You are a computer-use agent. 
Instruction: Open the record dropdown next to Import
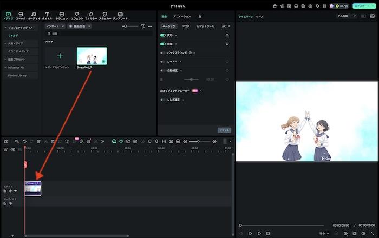(x=89, y=26)
